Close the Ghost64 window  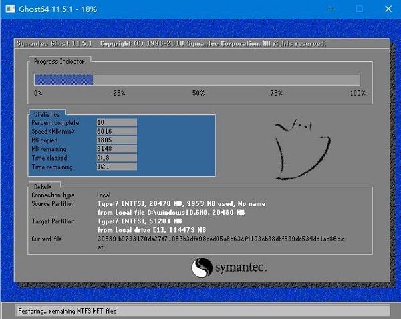pyautogui.click(x=390, y=9)
